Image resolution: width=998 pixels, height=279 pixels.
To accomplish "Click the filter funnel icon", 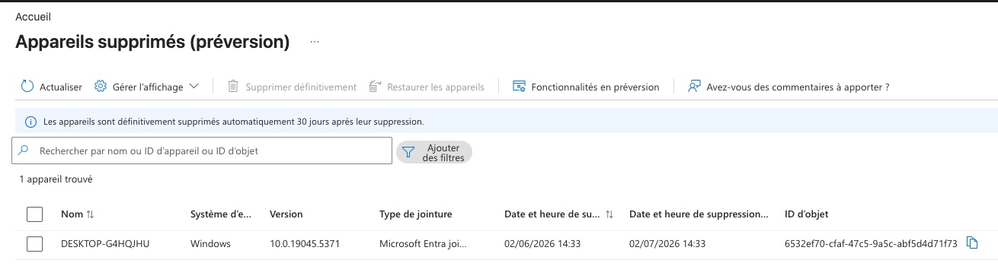I will (408, 152).
